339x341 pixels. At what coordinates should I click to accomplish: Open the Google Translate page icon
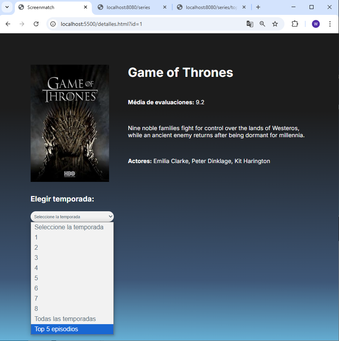(x=250, y=24)
